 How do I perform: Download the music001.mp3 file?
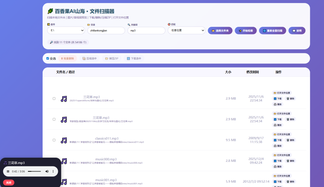[x=277, y=182]
